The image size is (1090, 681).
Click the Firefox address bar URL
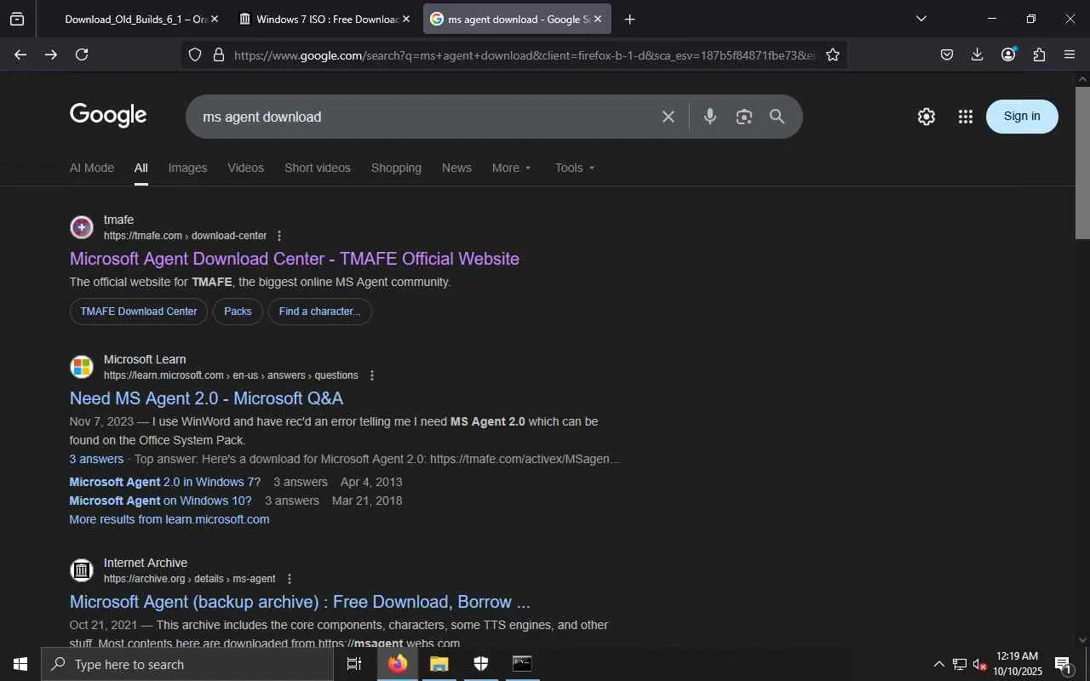coord(522,55)
